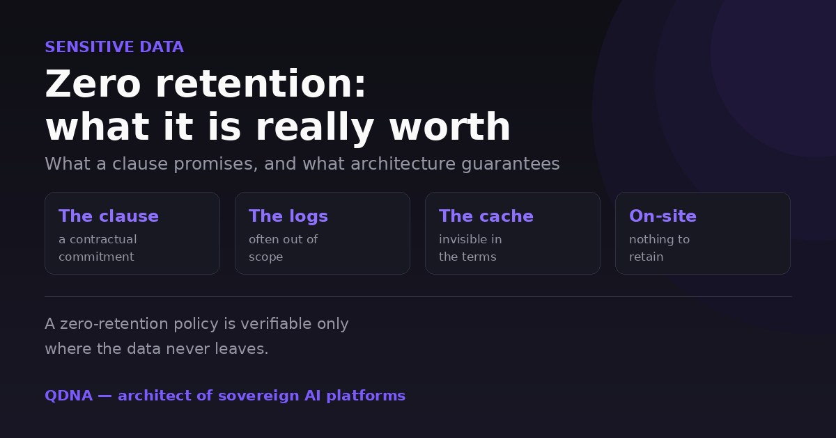The width and height of the screenshot is (836, 438).
Task: Click the horizontal divider line
Action: point(418,297)
